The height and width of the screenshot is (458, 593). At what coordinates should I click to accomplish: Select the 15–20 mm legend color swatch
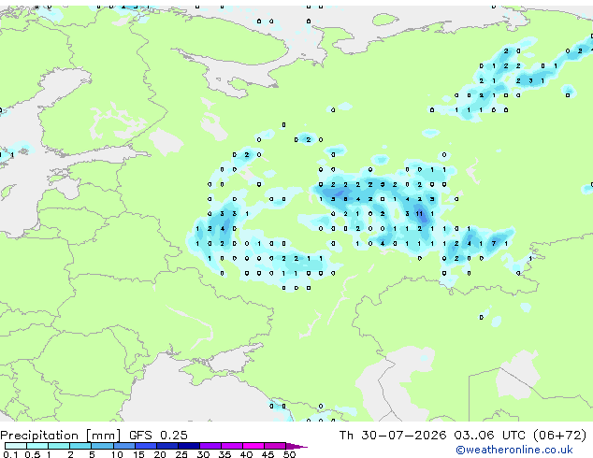click(145, 446)
